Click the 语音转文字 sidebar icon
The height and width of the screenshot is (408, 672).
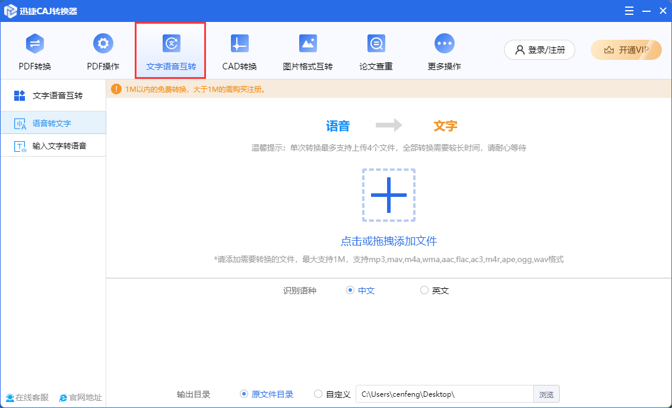20,123
